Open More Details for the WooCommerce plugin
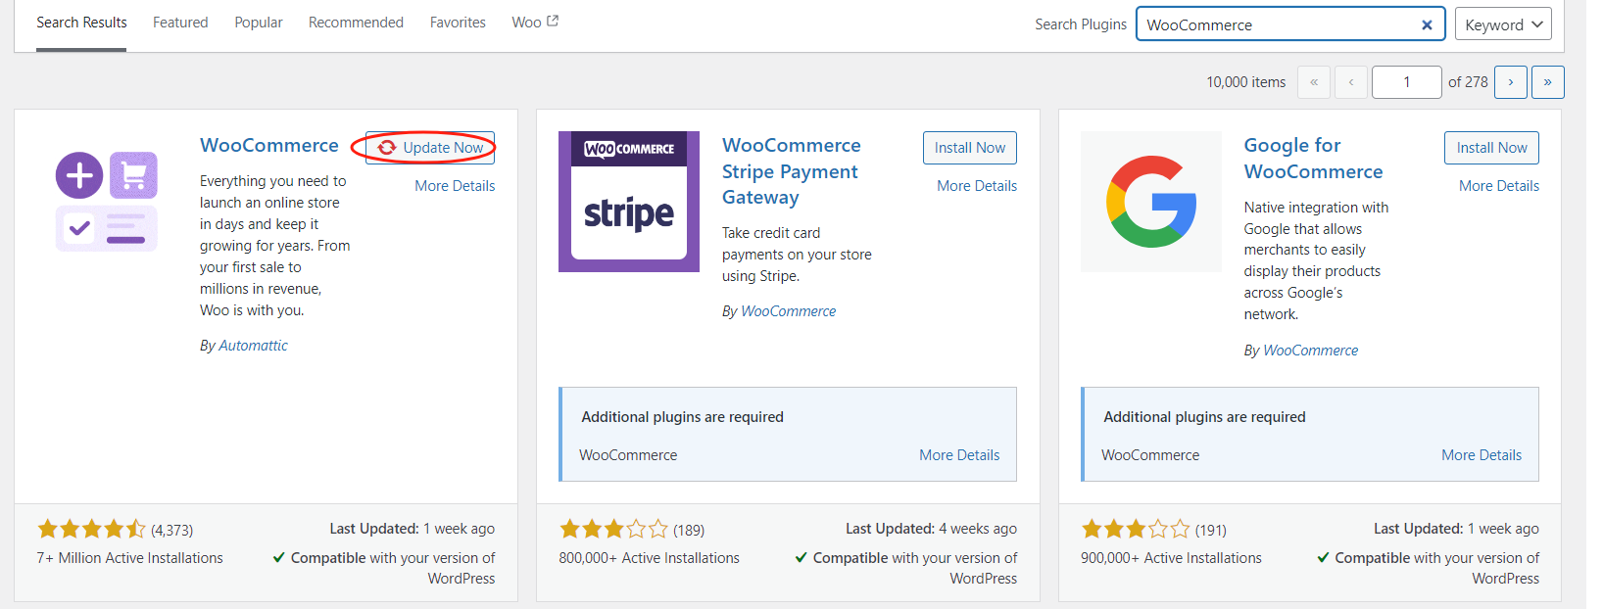Screen dimensions: 1603x609 455,186
